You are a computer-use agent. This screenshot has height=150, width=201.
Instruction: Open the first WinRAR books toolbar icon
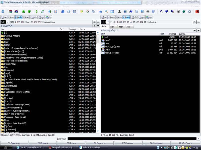tap(10, 12)
